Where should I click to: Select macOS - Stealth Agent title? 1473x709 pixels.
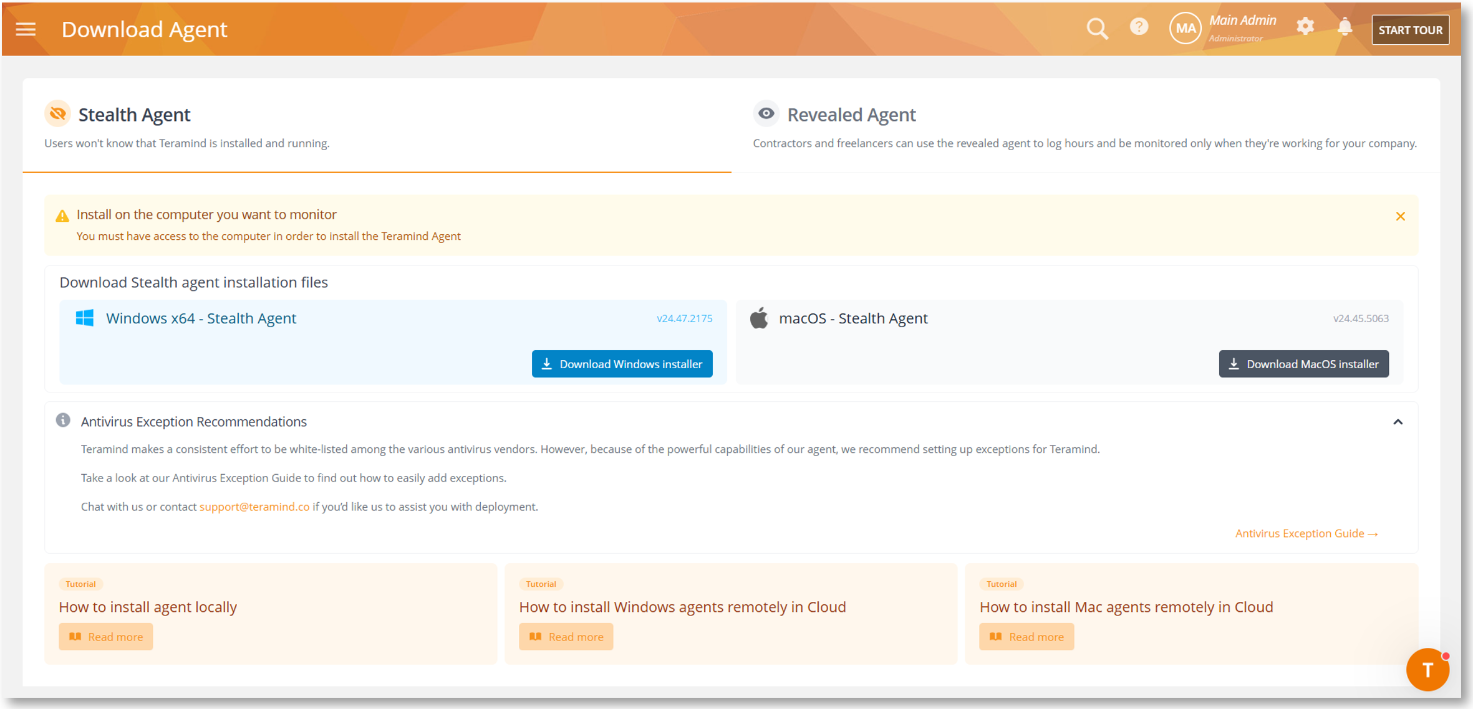853,318
